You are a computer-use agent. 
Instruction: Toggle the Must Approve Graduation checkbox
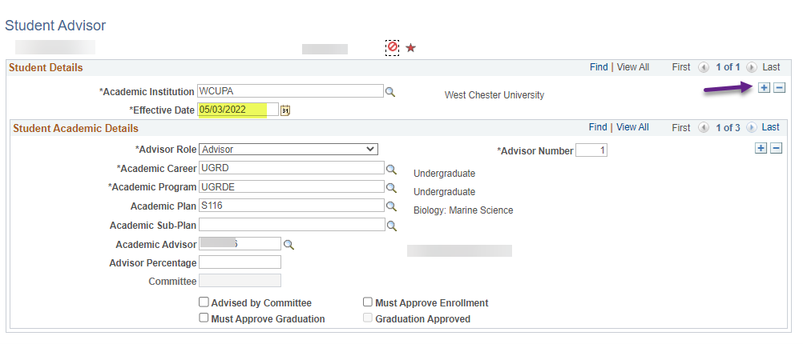coord(204,318)
